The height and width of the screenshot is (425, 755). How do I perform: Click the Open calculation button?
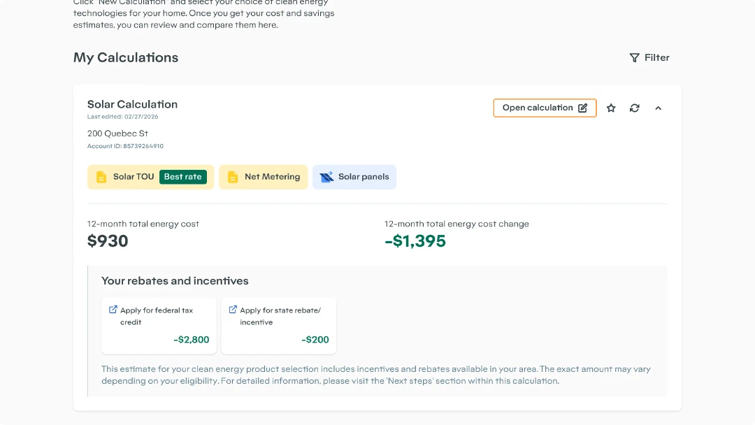tap(545, 108)
